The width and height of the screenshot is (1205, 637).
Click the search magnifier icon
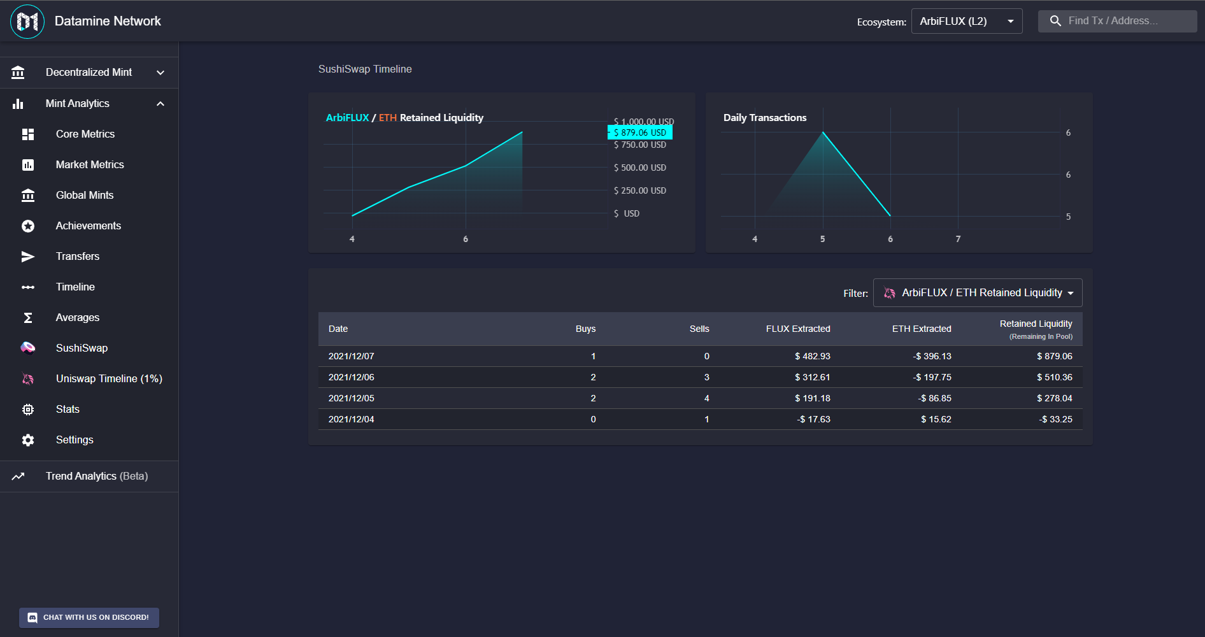(x=1055, y=21)
